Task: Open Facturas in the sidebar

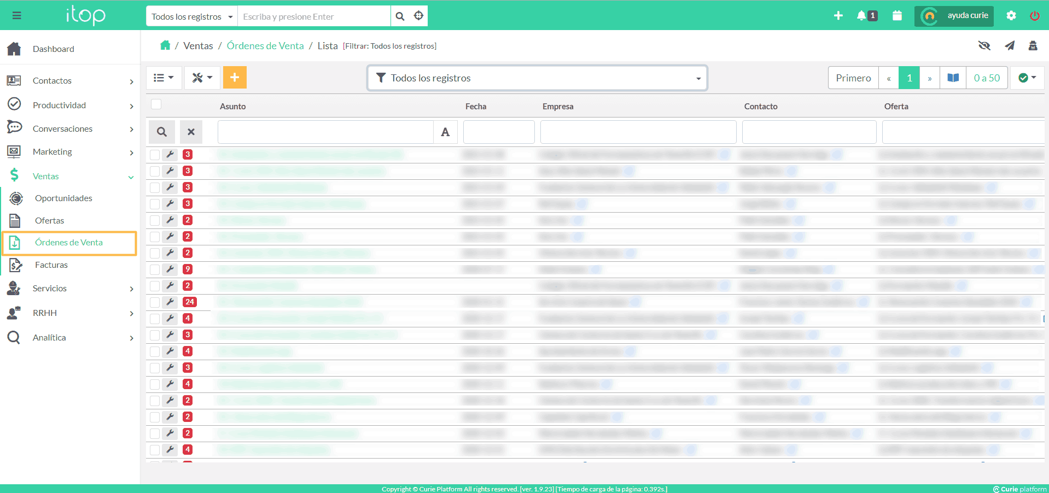Action: tap(51, 265)
